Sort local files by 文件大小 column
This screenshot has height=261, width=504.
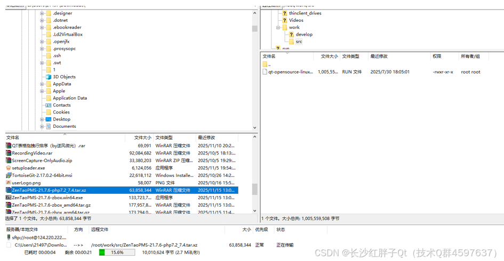tap(139, 138)
